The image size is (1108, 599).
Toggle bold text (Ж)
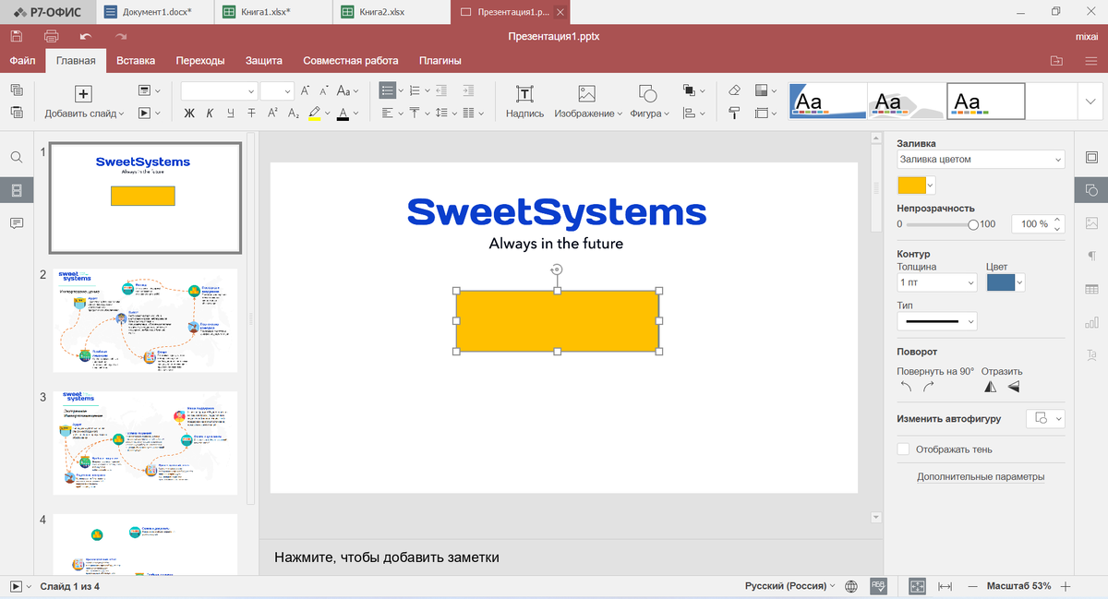(189, 113)
